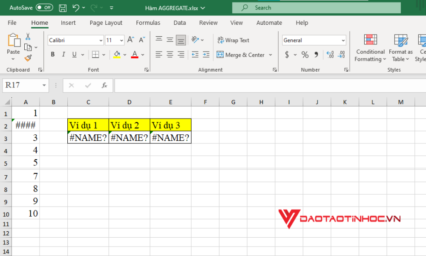Click the Decrease Indent icon
Screen dimensions: 426x256
[x=196, y=55]
